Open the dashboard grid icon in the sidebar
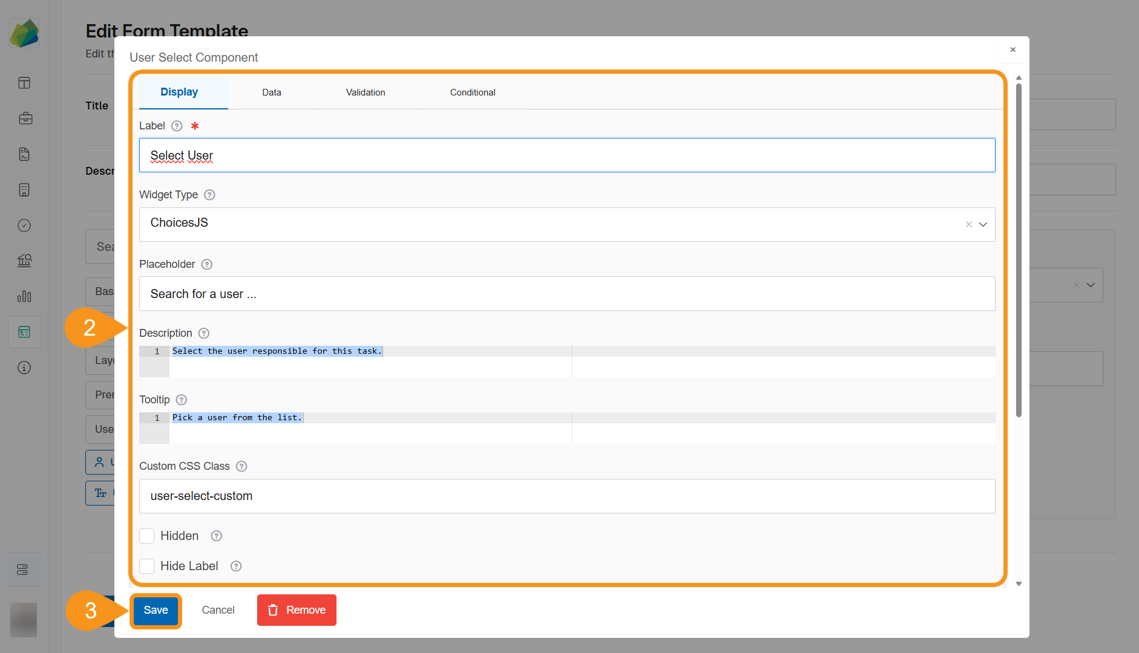 [x=24, y=83]
